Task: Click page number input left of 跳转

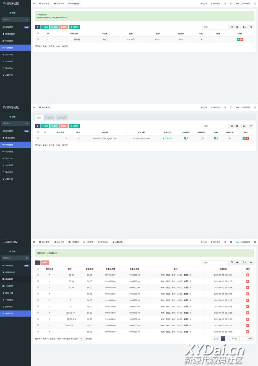Action: (243, 339)
